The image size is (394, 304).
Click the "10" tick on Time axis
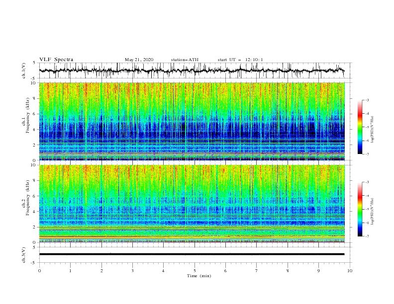[350, 271]
